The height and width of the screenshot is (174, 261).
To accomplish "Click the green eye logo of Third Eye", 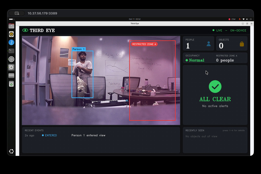I will [x=25, y=30].
